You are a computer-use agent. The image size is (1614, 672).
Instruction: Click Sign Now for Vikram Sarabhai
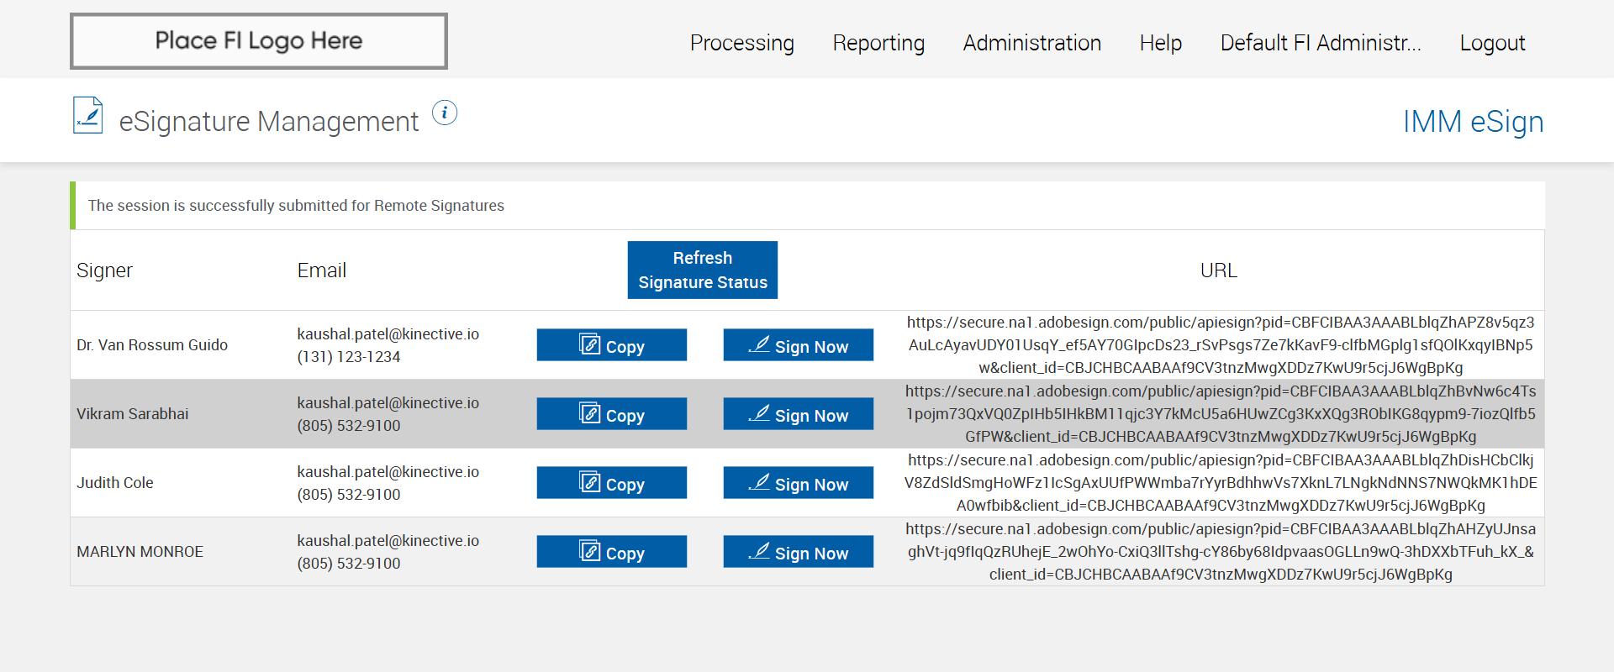coord(798,414)
